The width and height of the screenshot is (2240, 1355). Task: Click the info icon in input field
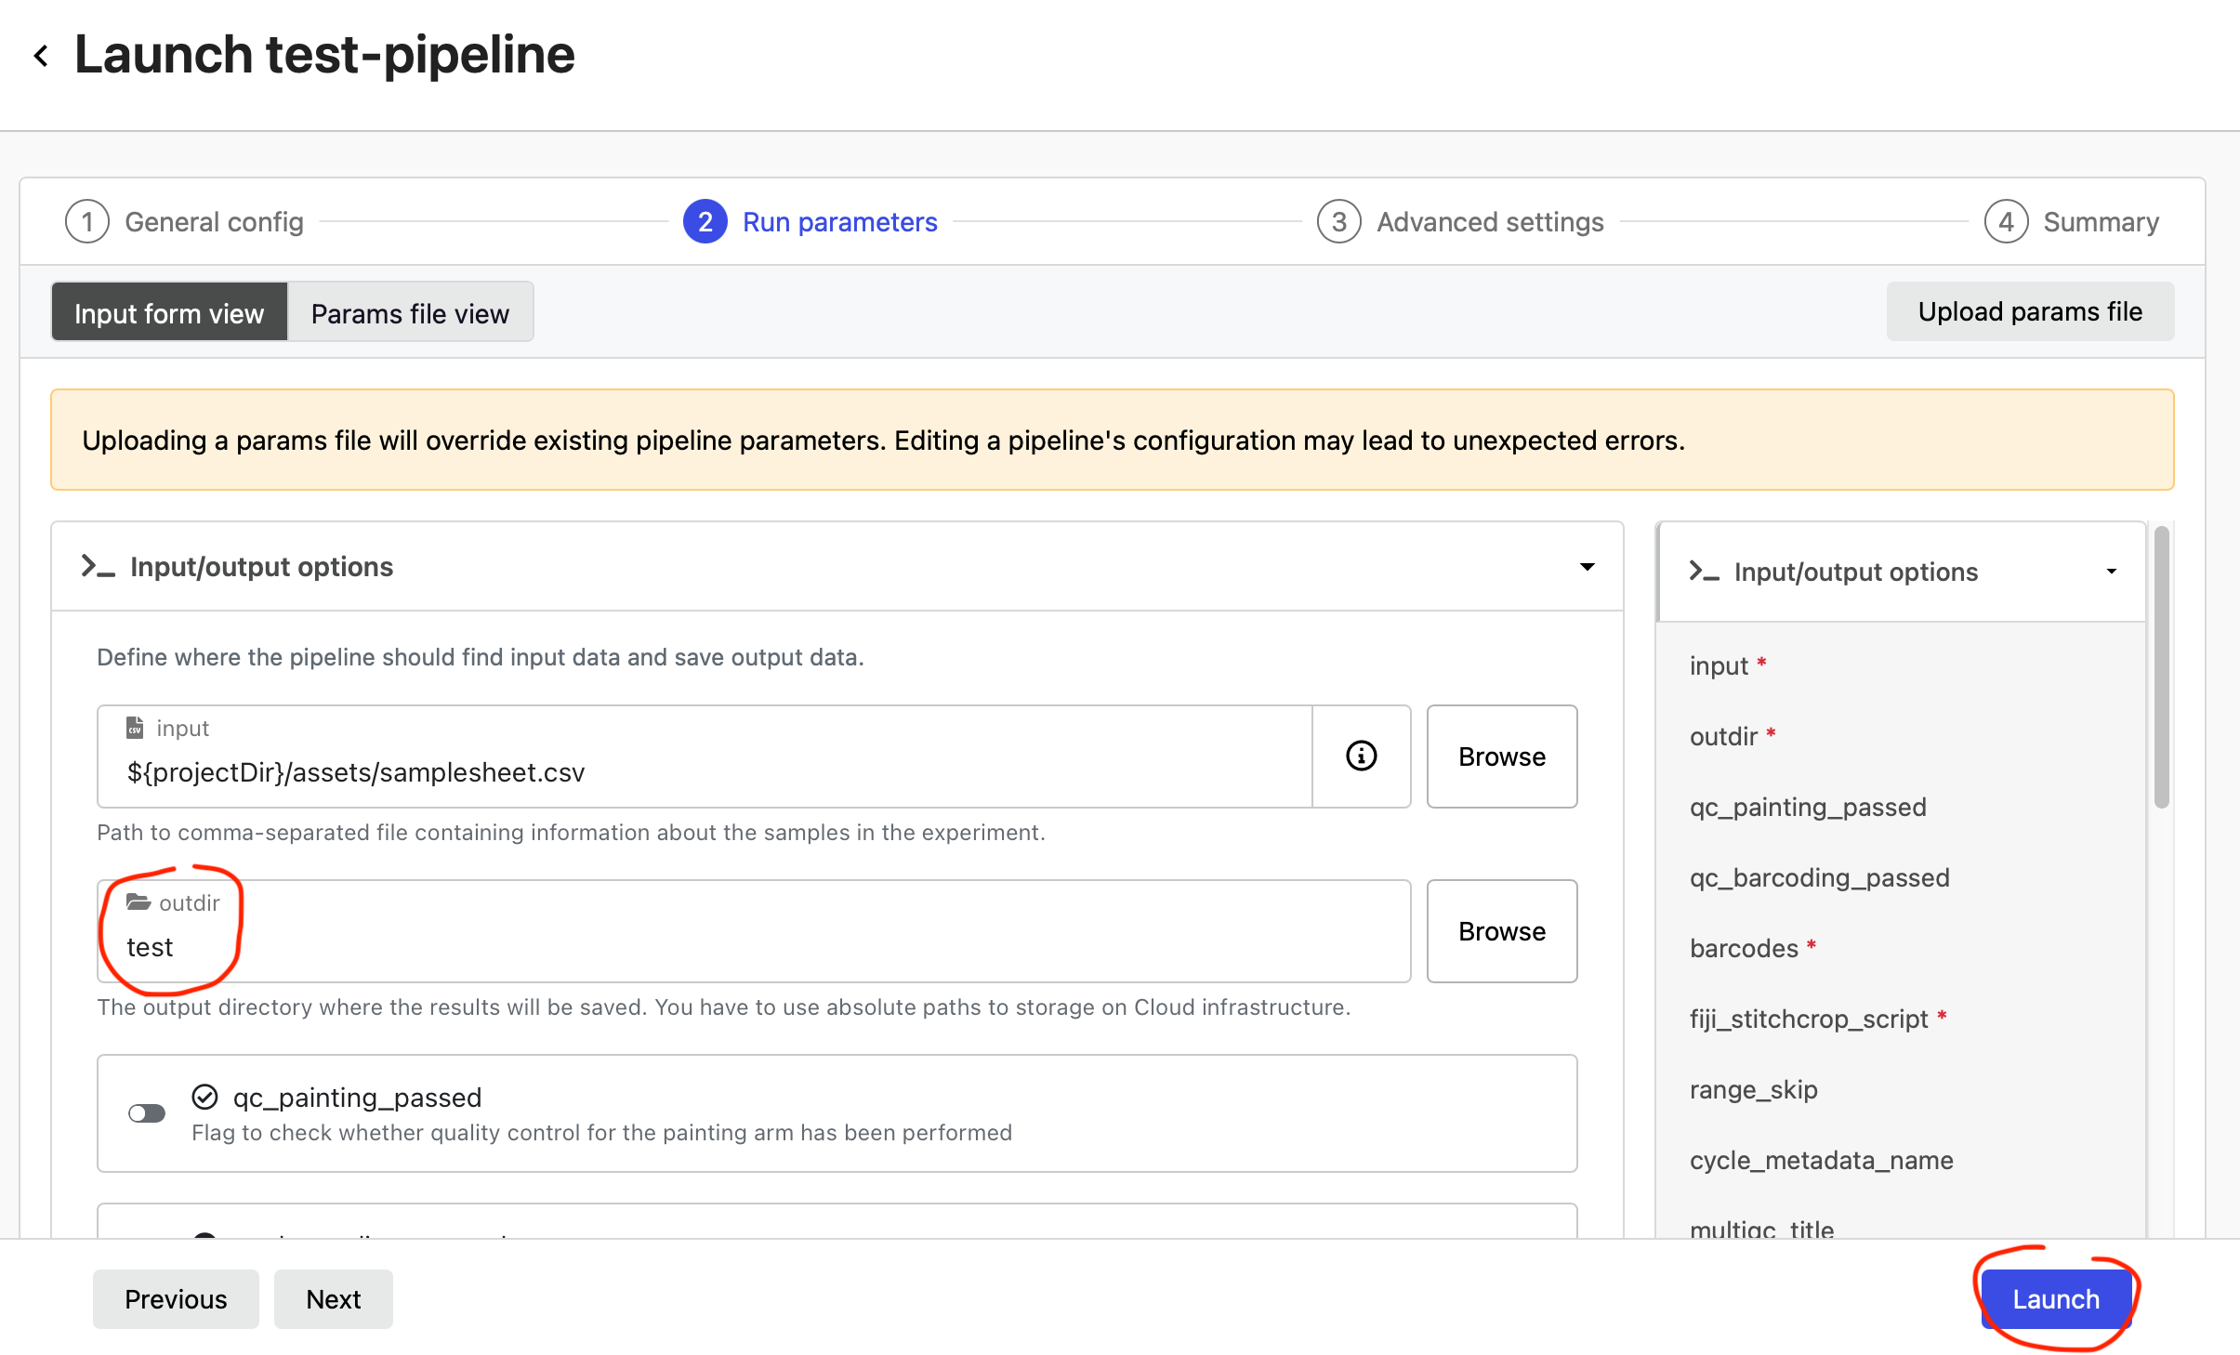[1361, 756]
